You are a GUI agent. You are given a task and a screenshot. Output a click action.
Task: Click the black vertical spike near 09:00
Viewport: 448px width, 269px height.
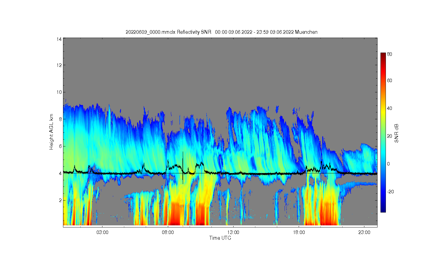(x=183, y=168)
